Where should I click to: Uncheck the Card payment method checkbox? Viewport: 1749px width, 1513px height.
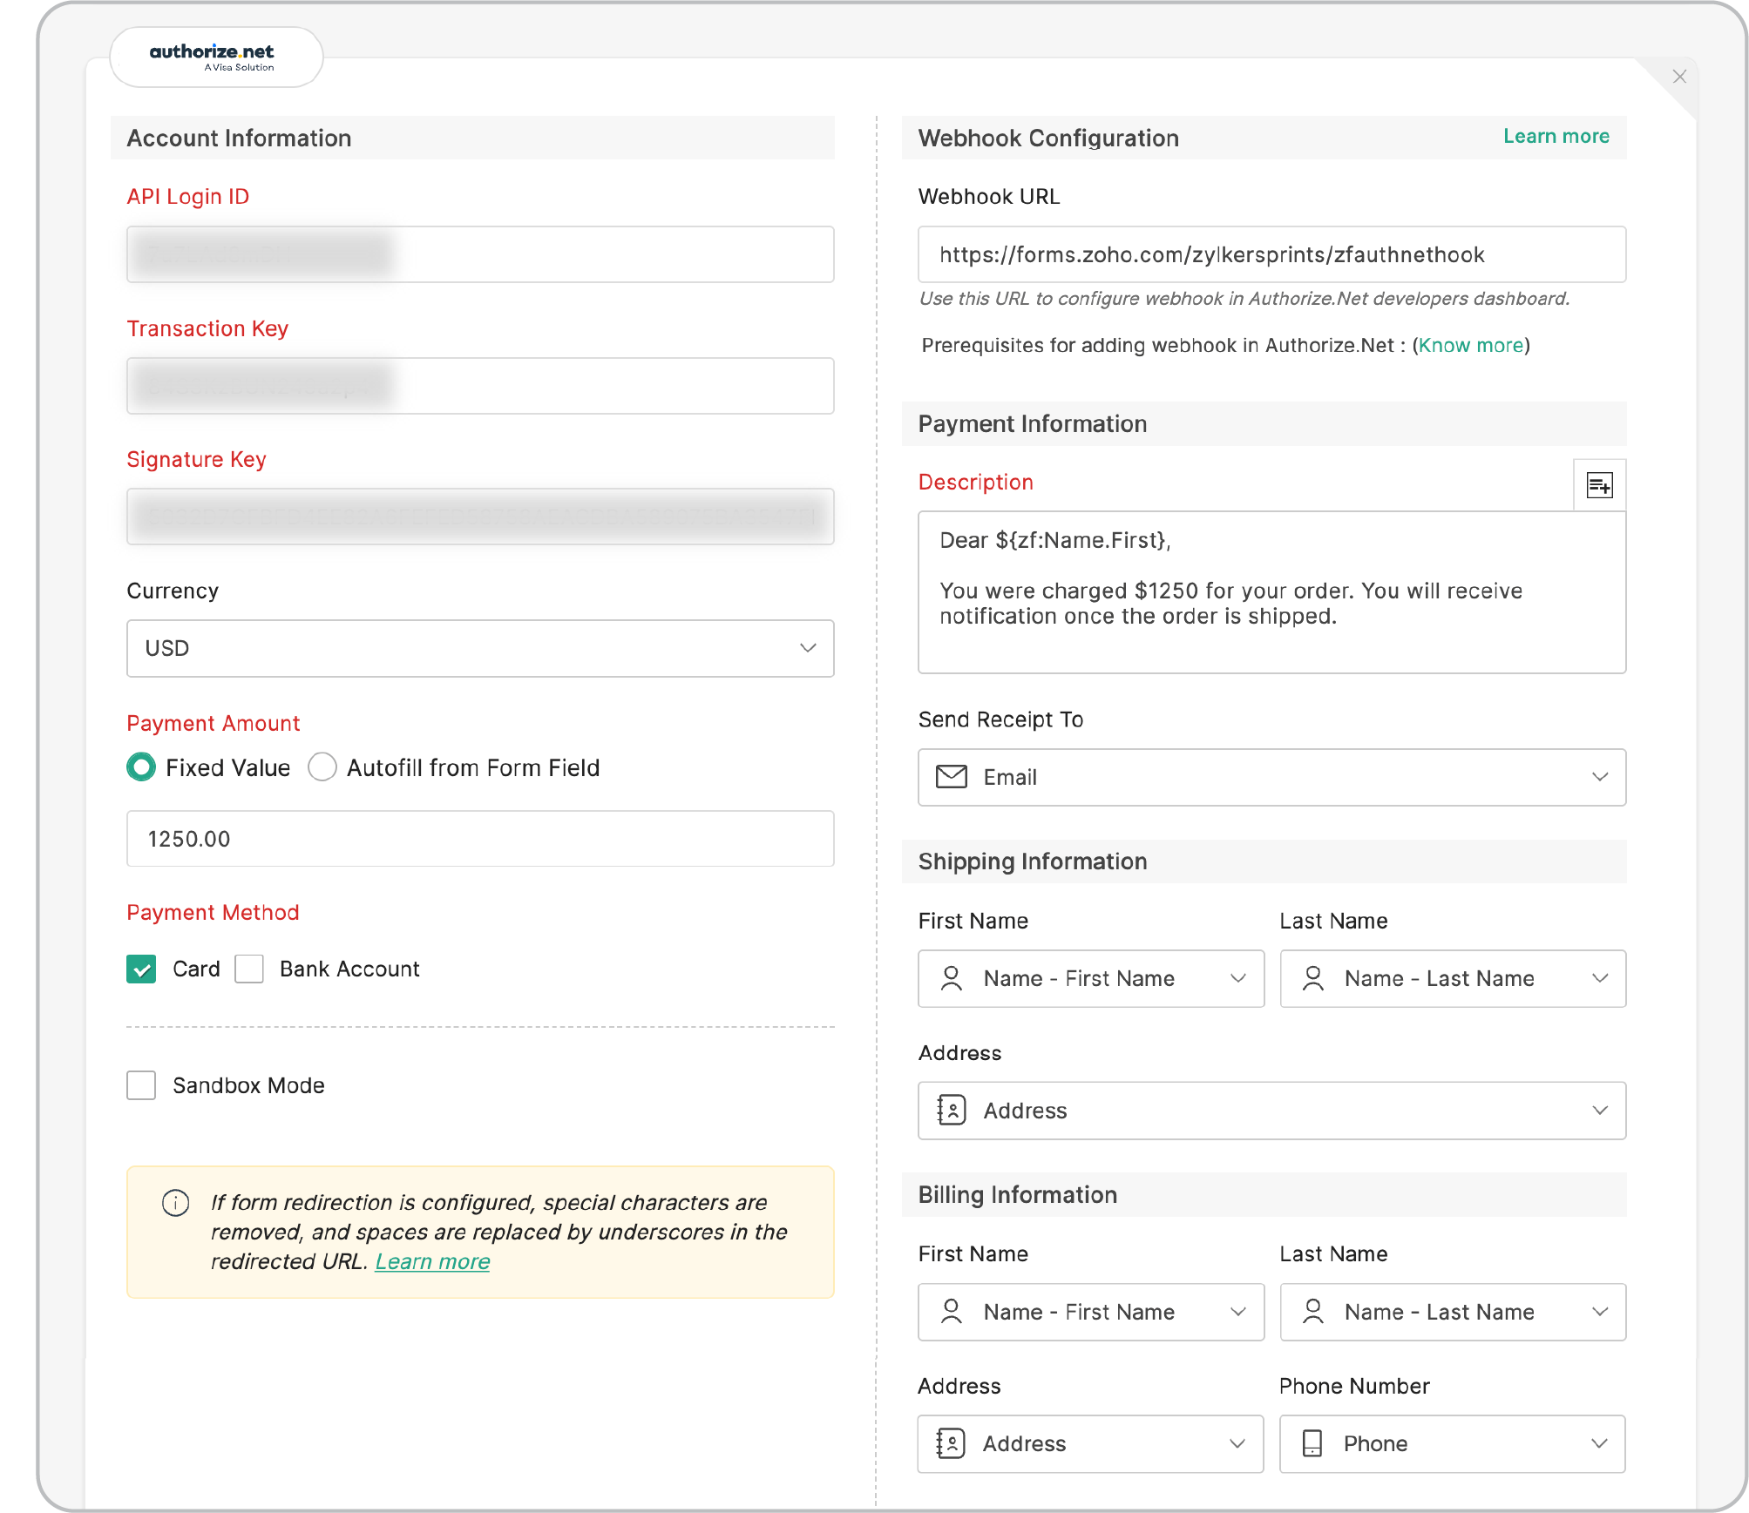(140, 969)
